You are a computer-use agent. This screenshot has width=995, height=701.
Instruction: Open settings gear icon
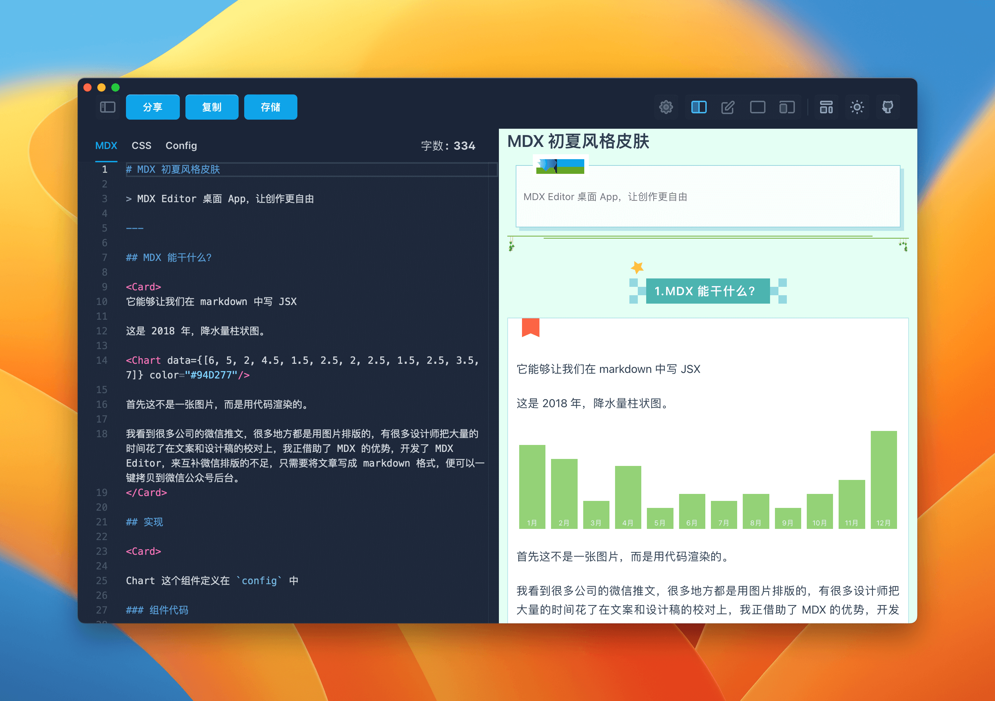tap(666, 107)
